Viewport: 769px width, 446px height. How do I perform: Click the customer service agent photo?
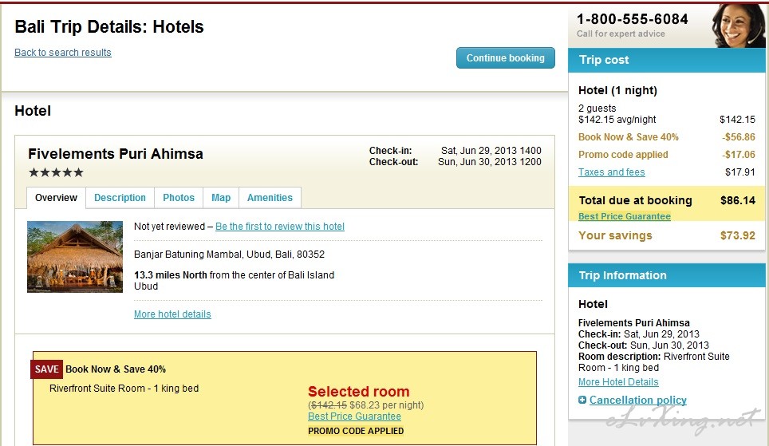738,26
